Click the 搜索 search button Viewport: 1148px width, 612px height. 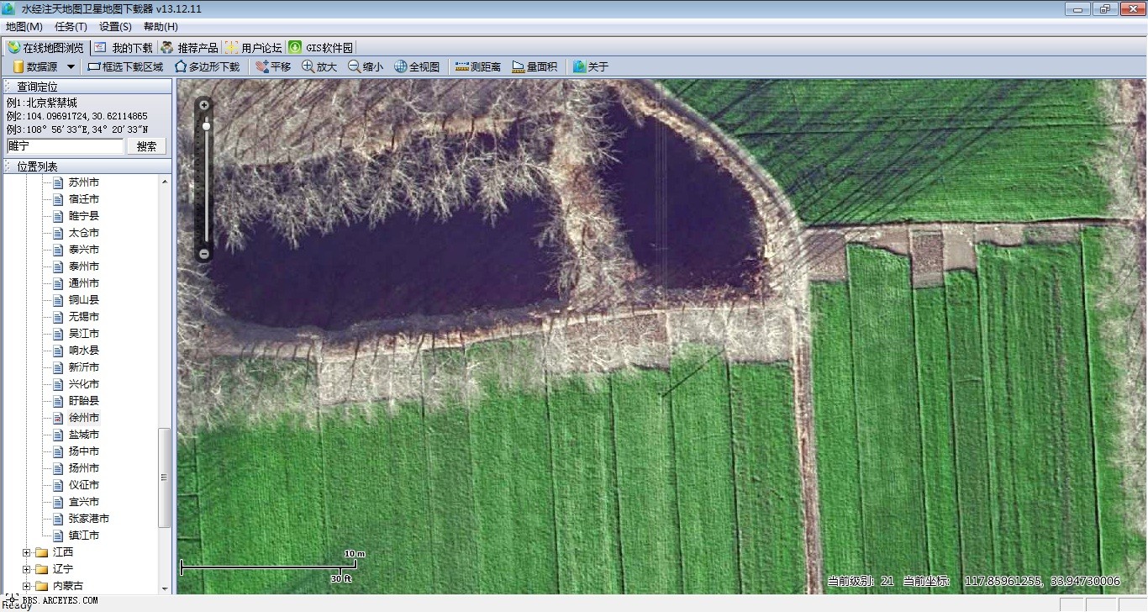coord(146,146)
